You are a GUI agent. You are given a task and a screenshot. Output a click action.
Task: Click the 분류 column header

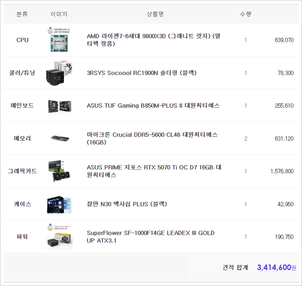pyautogui.click(x=22, y=14)
